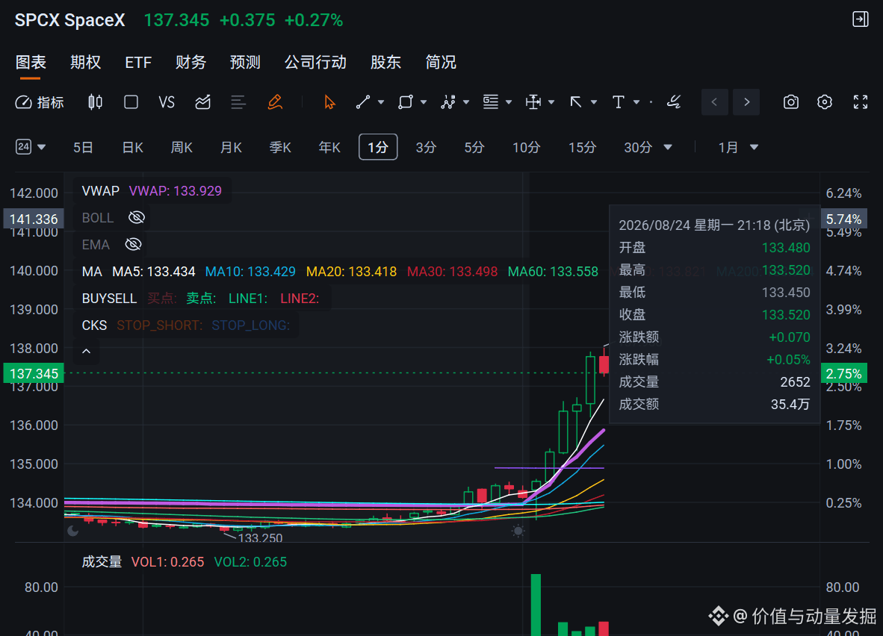Switch to the 简况 tab
The width and height of the screenshot is (883, 636).
click(x=441, y=62)
